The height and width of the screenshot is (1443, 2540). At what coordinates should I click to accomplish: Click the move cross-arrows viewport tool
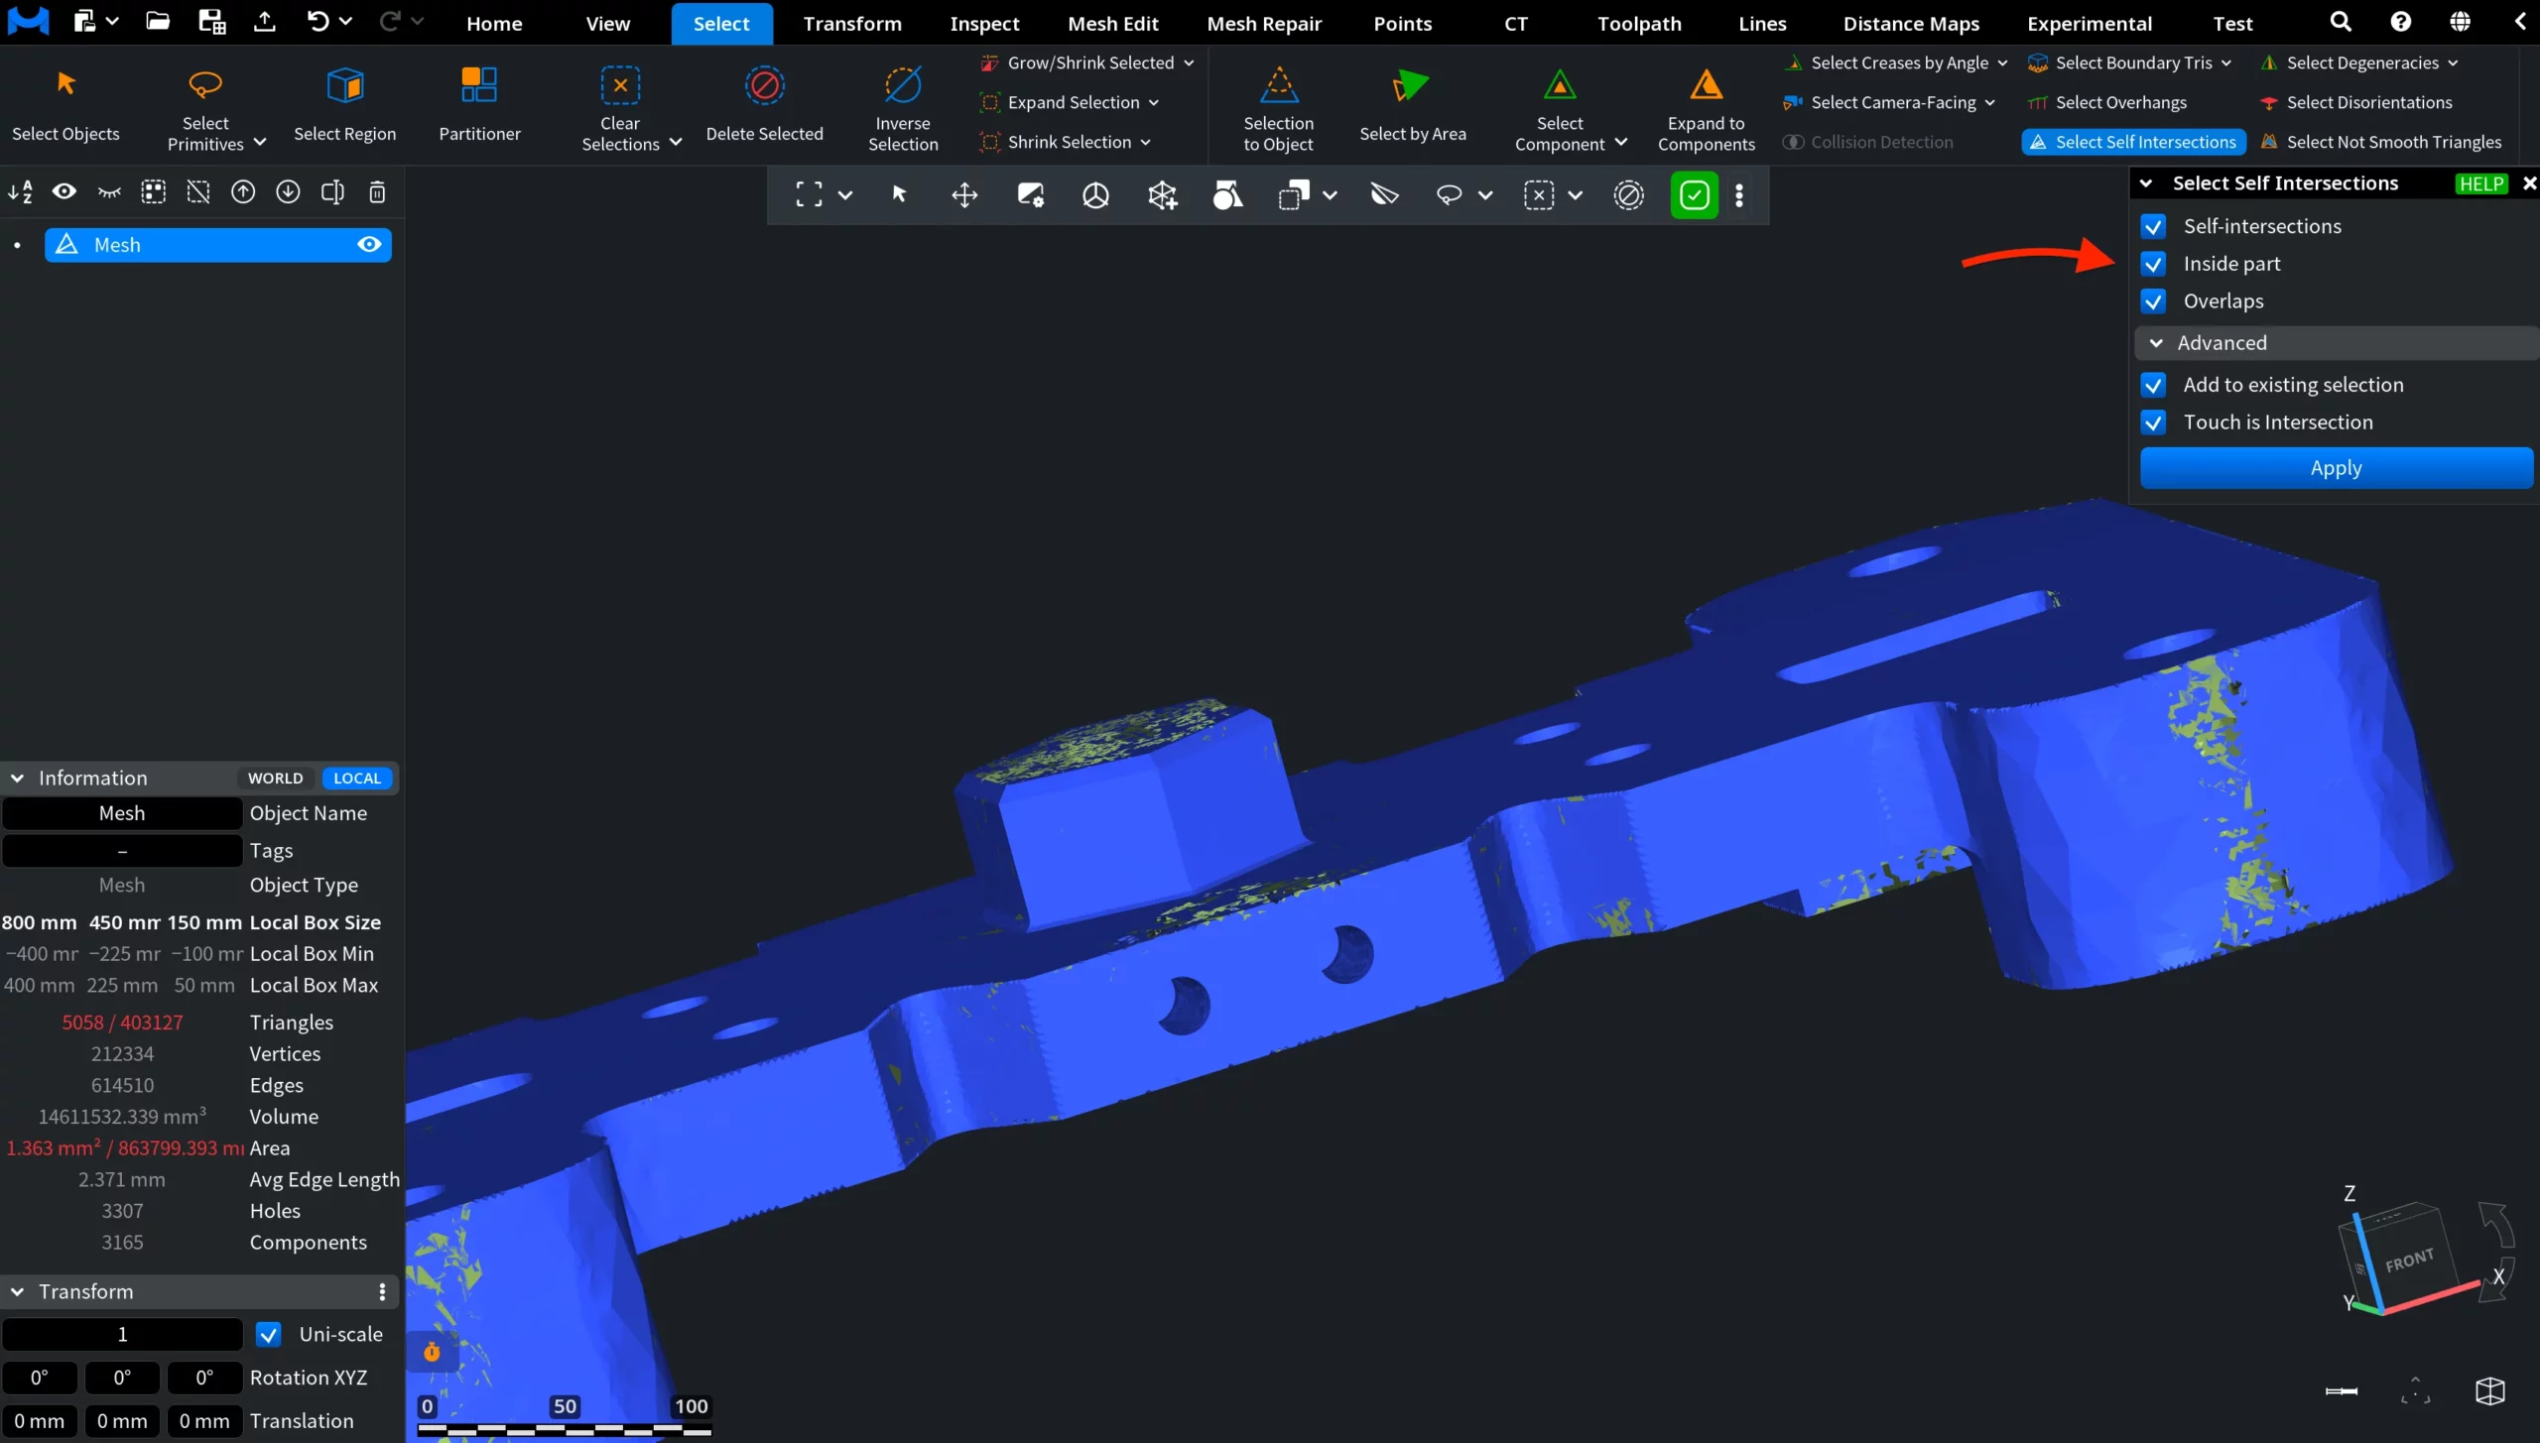(x=964, y=195)
